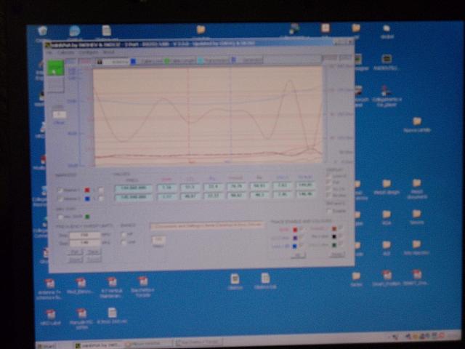Click the gray button below the green scan button

click(55, 84)
